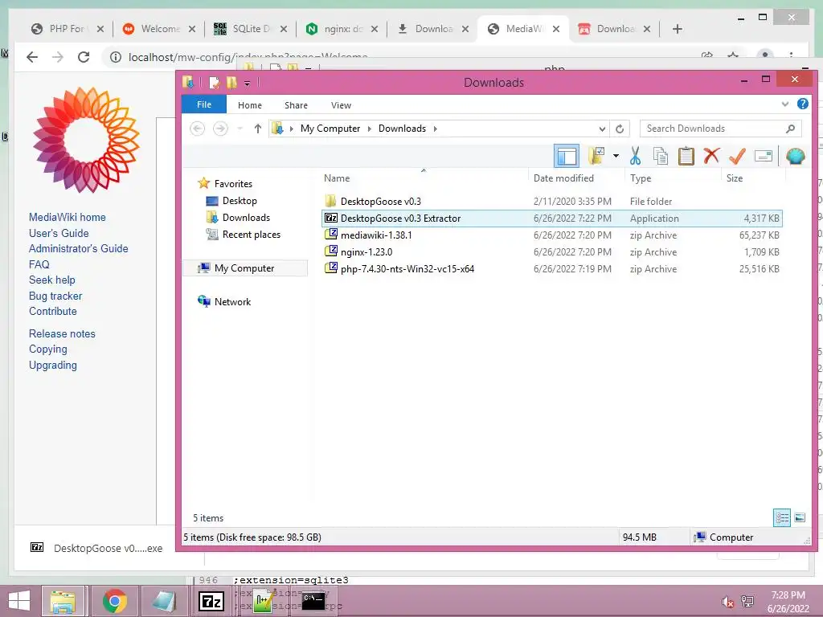Image resolution: width=823 pixels, height=617 pixels.
Task: Refresh the Downloads folder view
Action: coord(620,129)
